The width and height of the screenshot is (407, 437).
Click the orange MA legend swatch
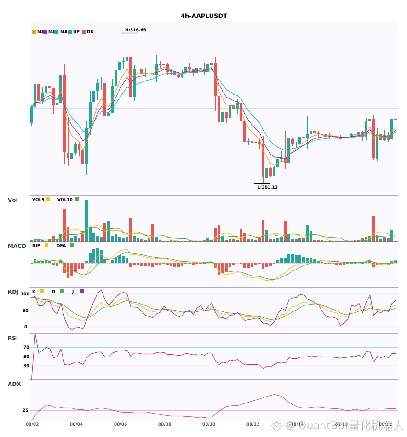click(34, 32)
